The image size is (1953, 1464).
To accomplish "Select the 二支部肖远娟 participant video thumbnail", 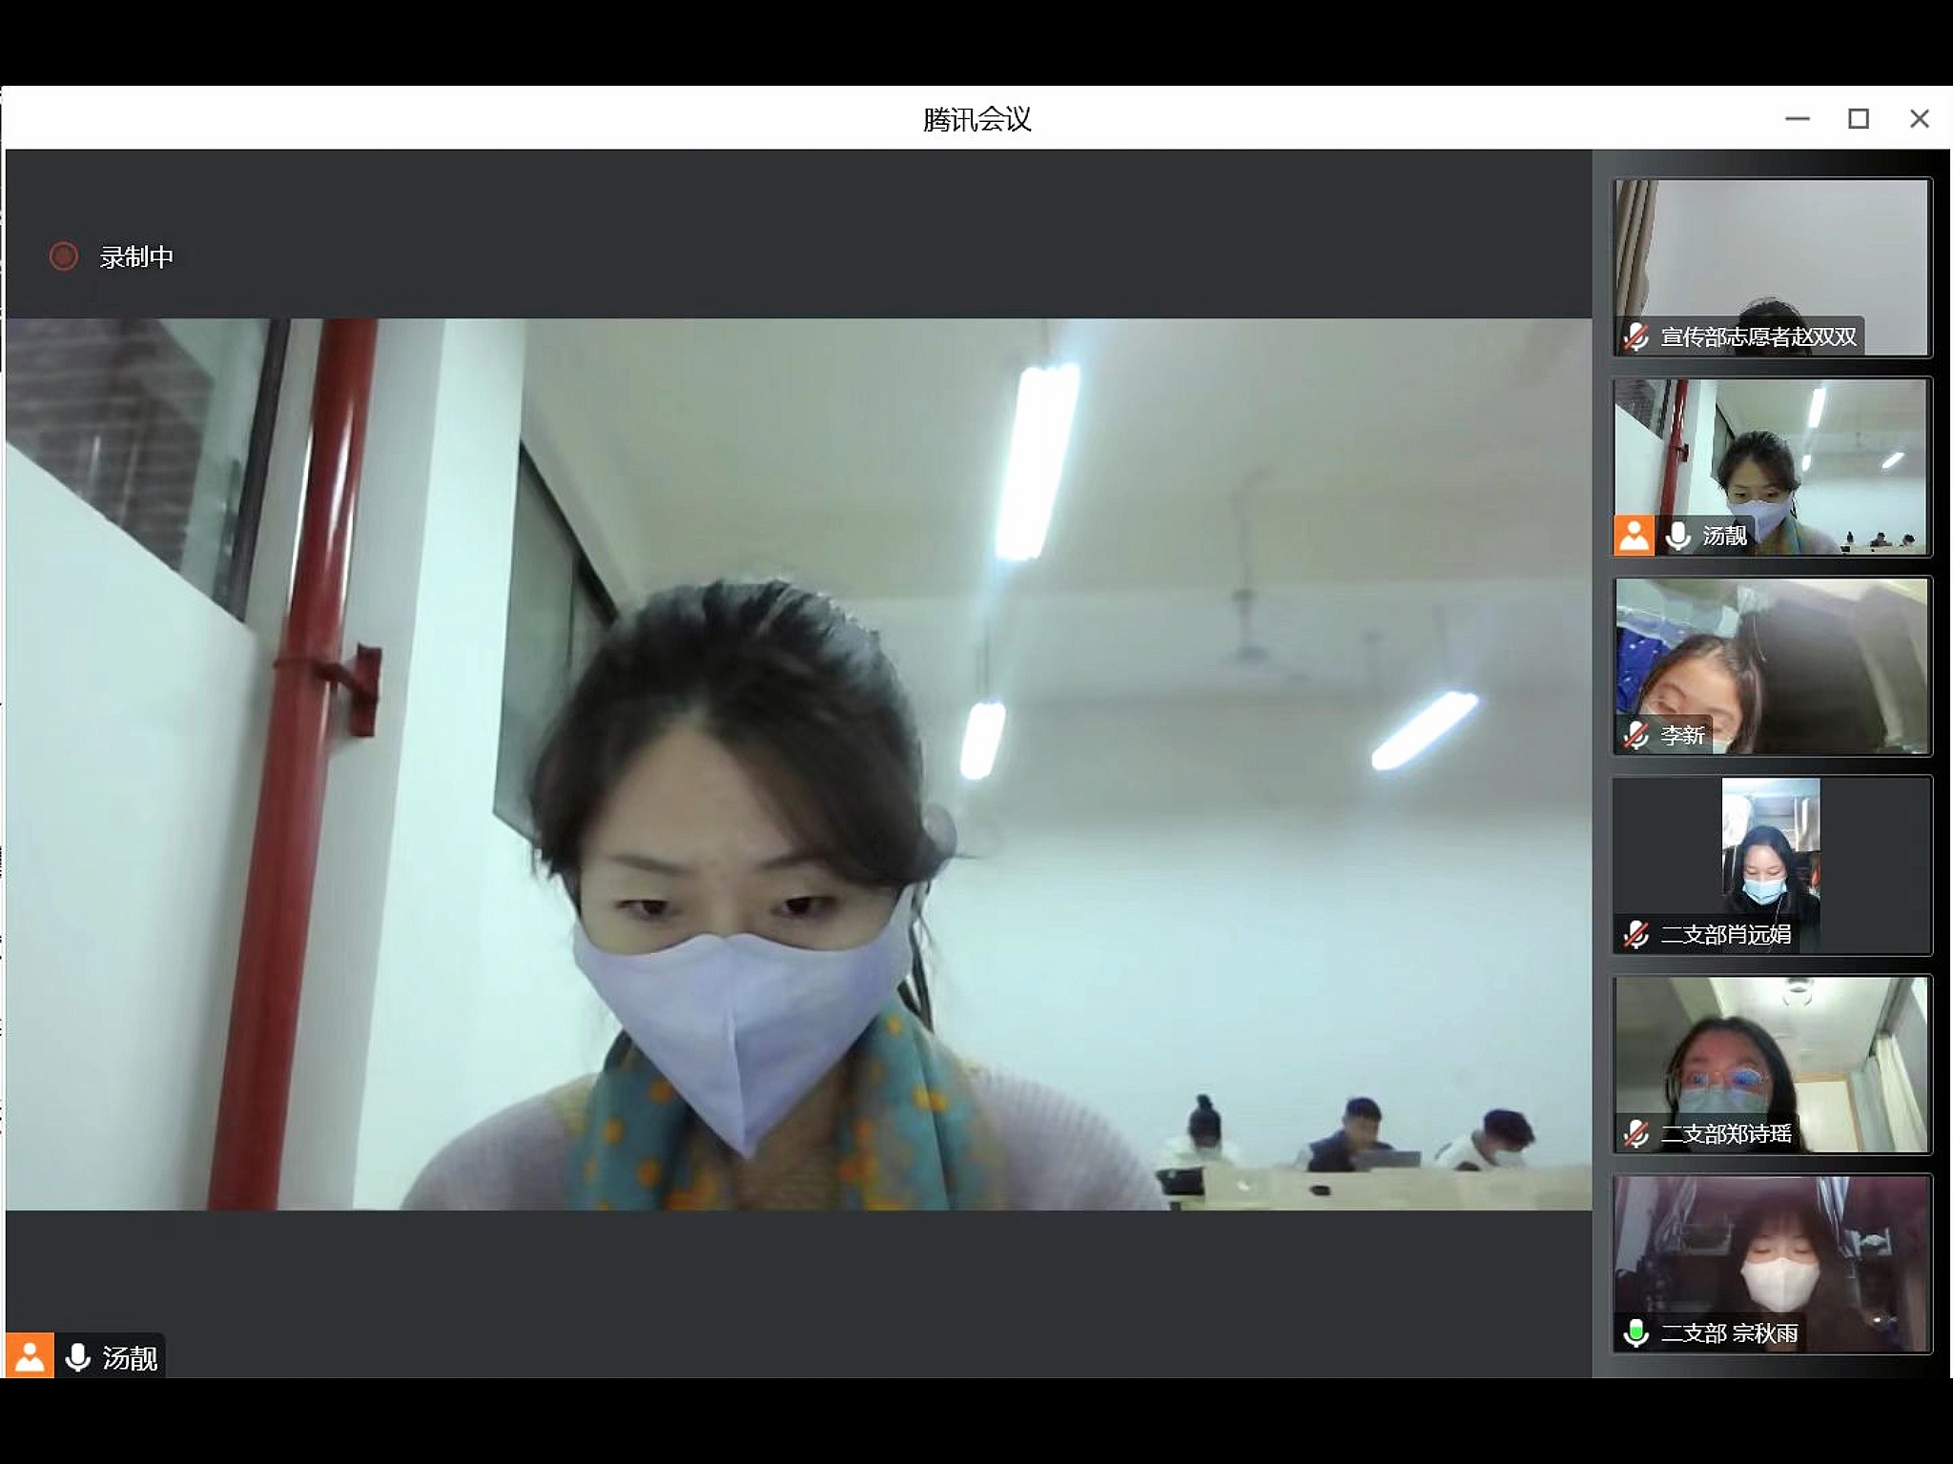I will [1772, 858].
